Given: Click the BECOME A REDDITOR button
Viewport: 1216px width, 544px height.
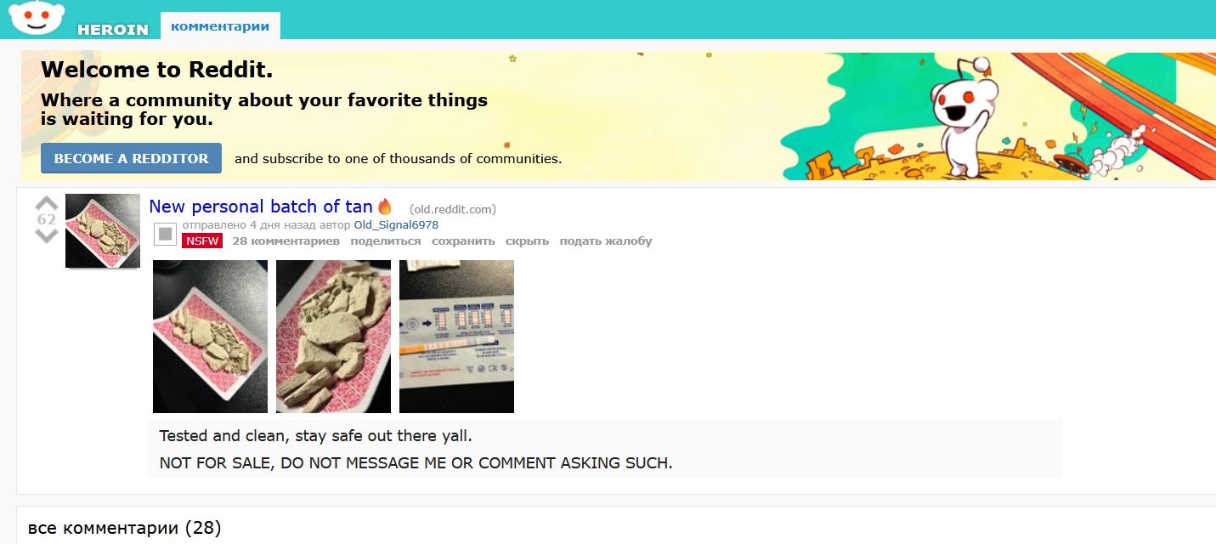Looking at the screenshot, I should coord(131,158).
